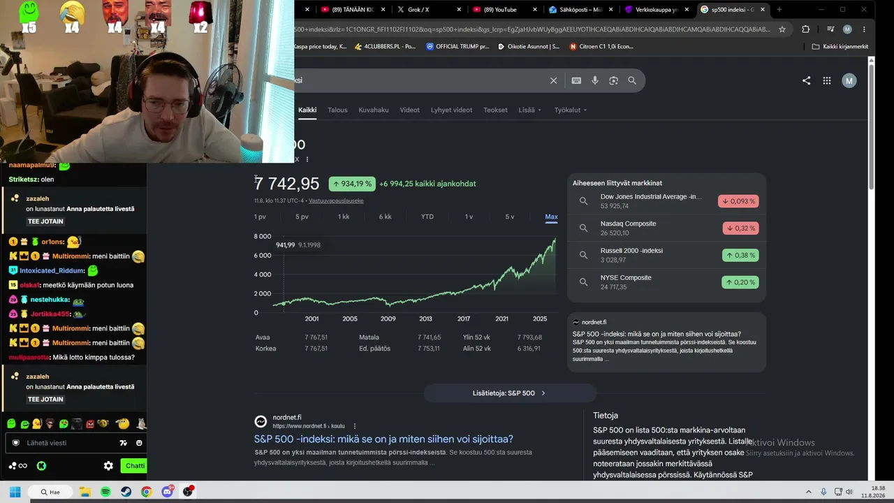The width and height of the screenshot is (894, 503).
Task: Expand Lisätietoja: S&P 500 details
Action: click(510, 393)
